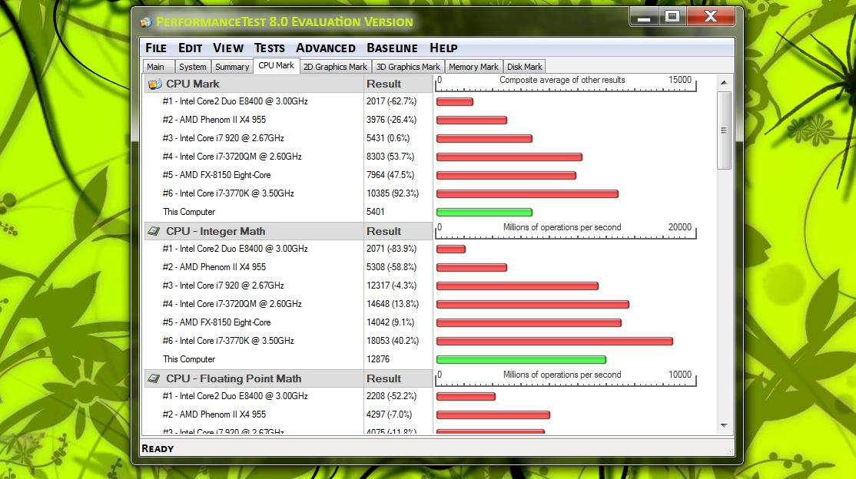Switch to the 3D Graphics Mark tab
Viewport: 856px width, 479px height.
(408, 67)
